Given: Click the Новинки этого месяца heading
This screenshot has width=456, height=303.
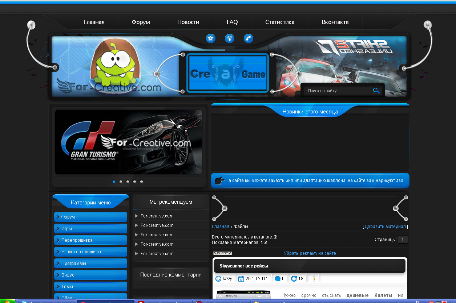Looking at the screenshot, I should click(310, 112).
